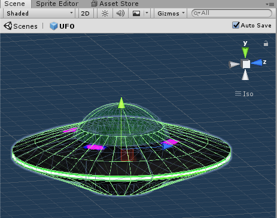Toggle 2D view mode
This screenshot has height=218, width=277.
tap(86, 13)
